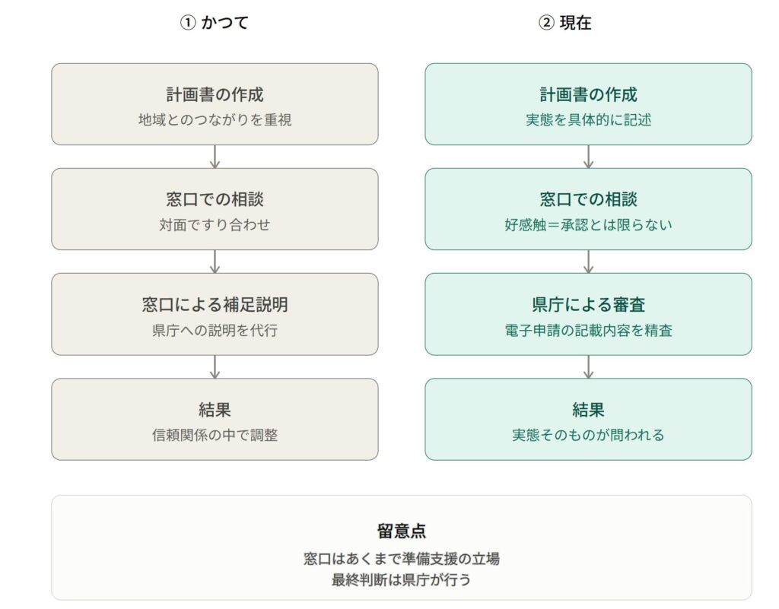This screenshot has height=609, width=779.
Task: Click the 最終判断は県庁が行う text line
Action: pos(402,579)
